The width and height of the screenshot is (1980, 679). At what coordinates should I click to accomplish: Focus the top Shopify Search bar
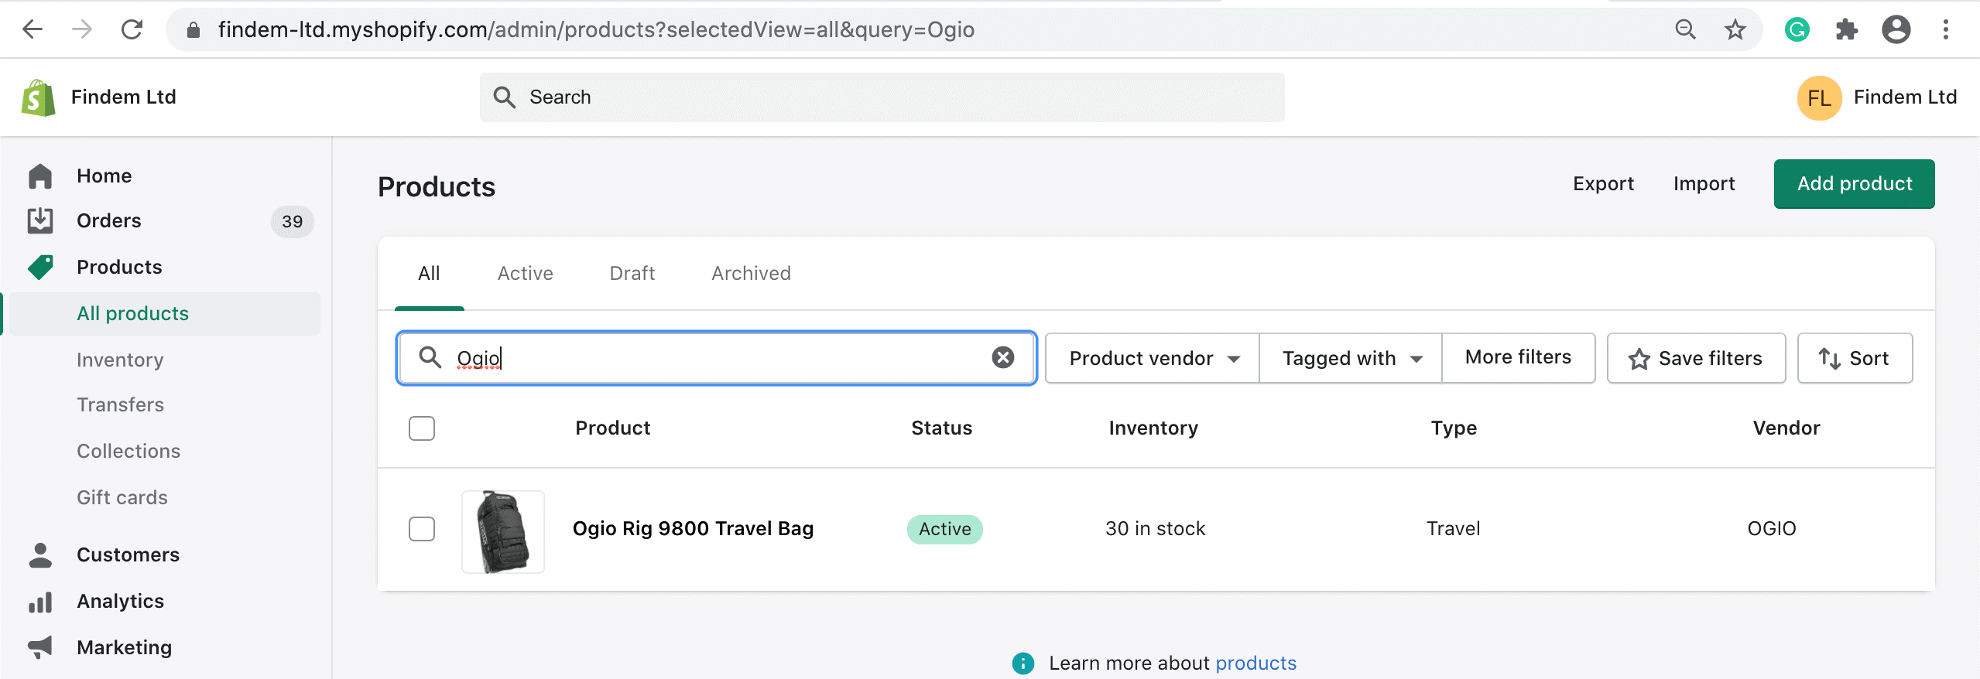[x=882, y=97]
